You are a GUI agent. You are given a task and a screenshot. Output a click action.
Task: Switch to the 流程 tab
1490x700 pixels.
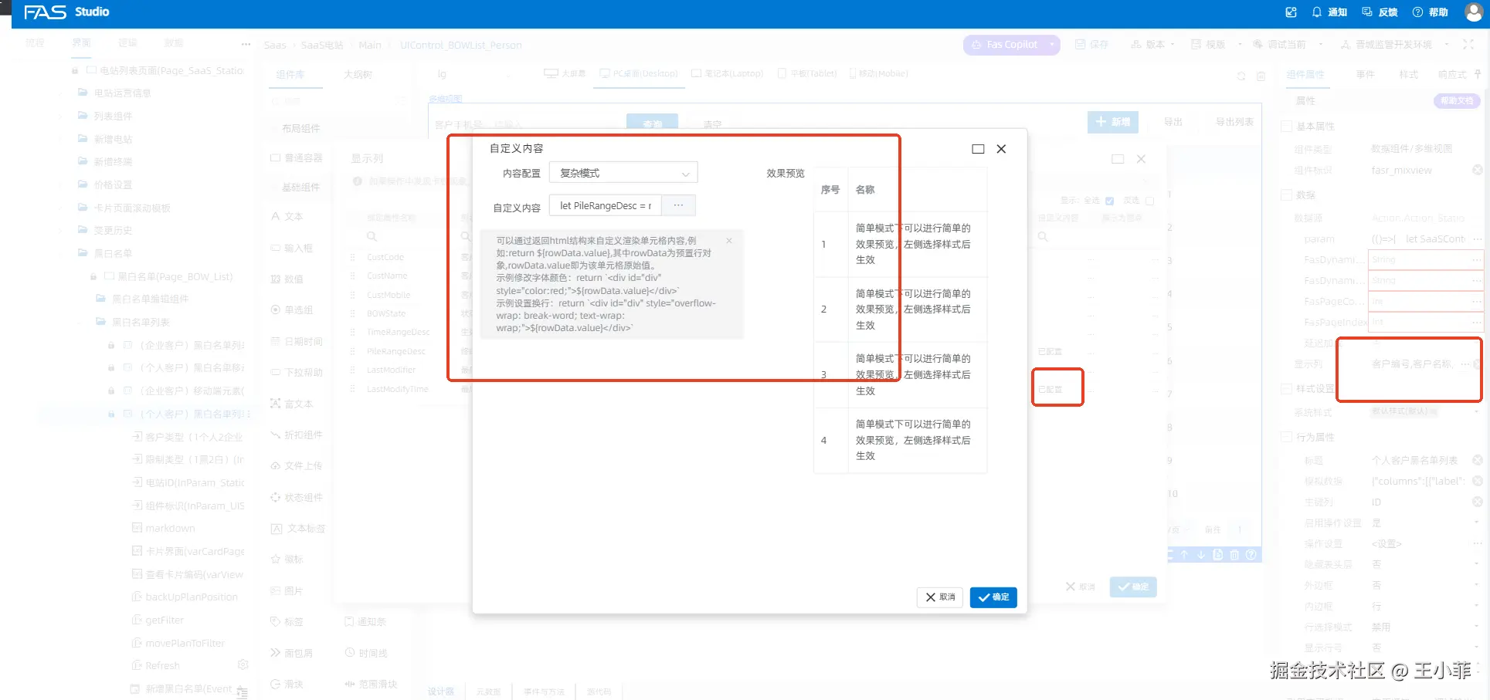coord(35,42)
